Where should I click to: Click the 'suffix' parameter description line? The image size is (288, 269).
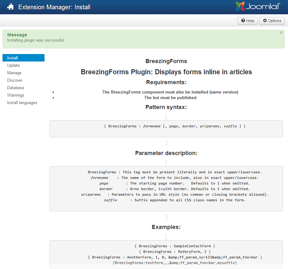click(175, 200)
